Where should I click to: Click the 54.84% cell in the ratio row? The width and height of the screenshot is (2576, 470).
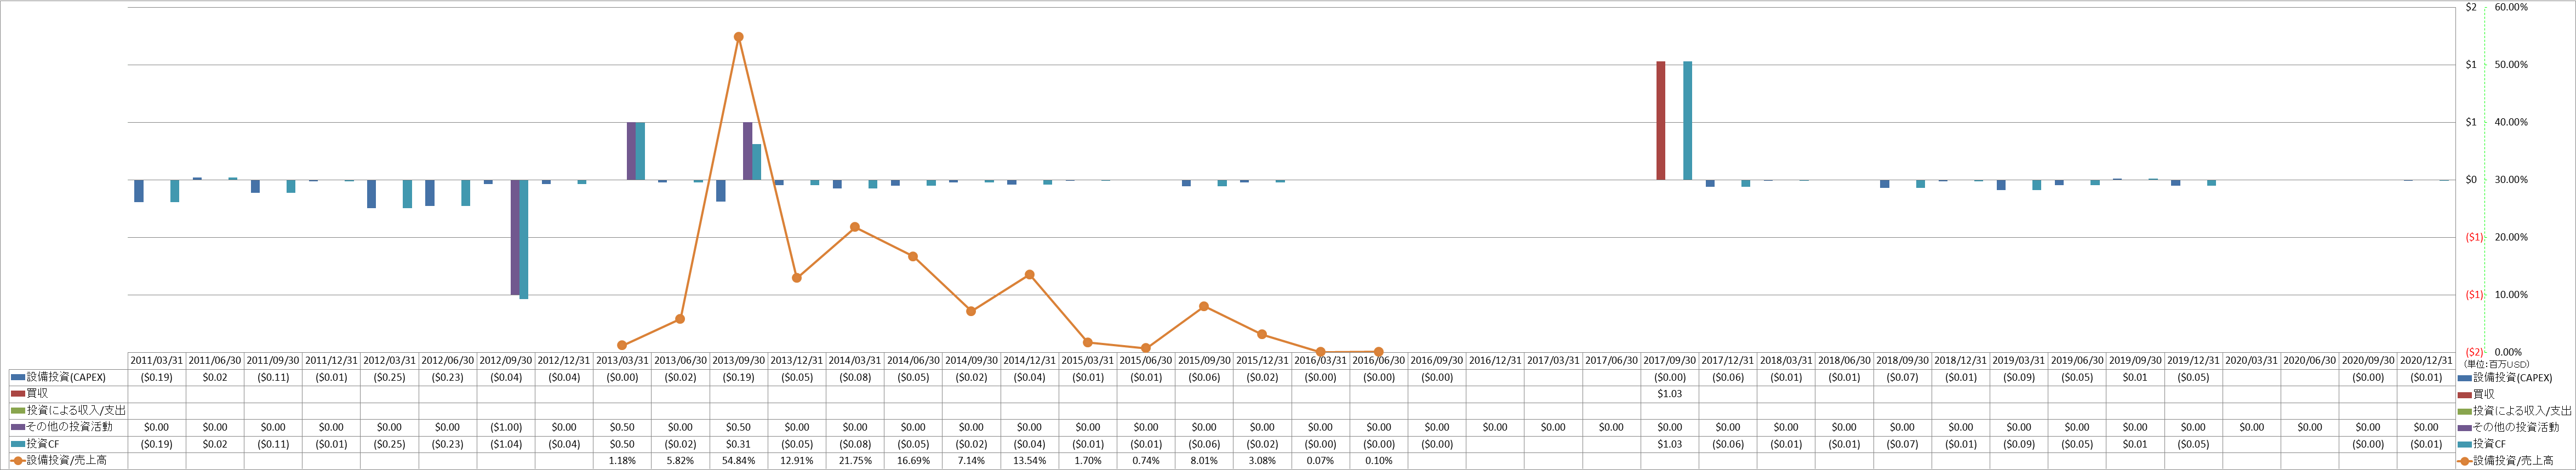click(x=739, y=461)
